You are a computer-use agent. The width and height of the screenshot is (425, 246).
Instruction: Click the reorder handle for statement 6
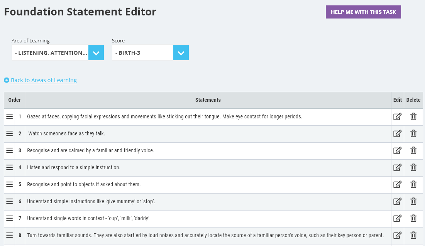click(x=10, y=201)
